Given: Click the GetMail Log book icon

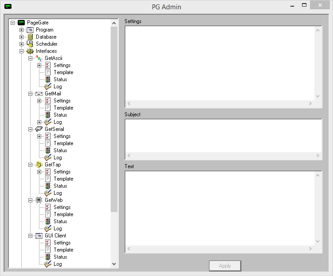Looking at the screenshot, I should 48,122.
